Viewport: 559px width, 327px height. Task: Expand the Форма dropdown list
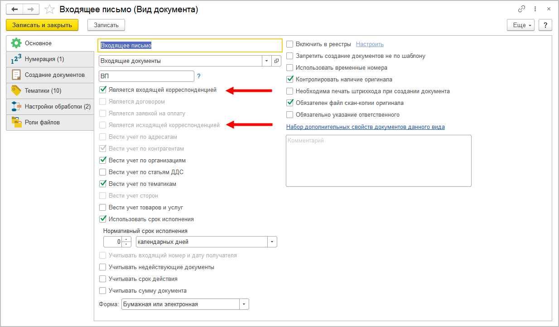click(244, 304)
